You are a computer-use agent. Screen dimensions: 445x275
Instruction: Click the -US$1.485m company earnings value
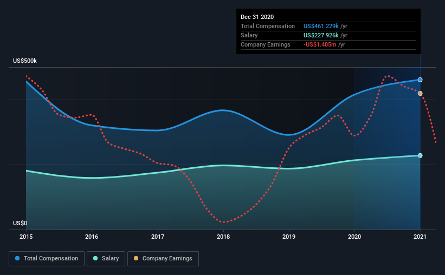tap(320, 44)
